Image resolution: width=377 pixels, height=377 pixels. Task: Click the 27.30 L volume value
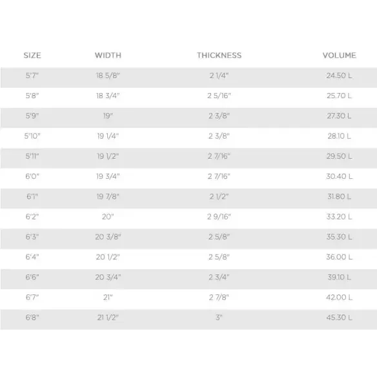click(x=339, y=116)
